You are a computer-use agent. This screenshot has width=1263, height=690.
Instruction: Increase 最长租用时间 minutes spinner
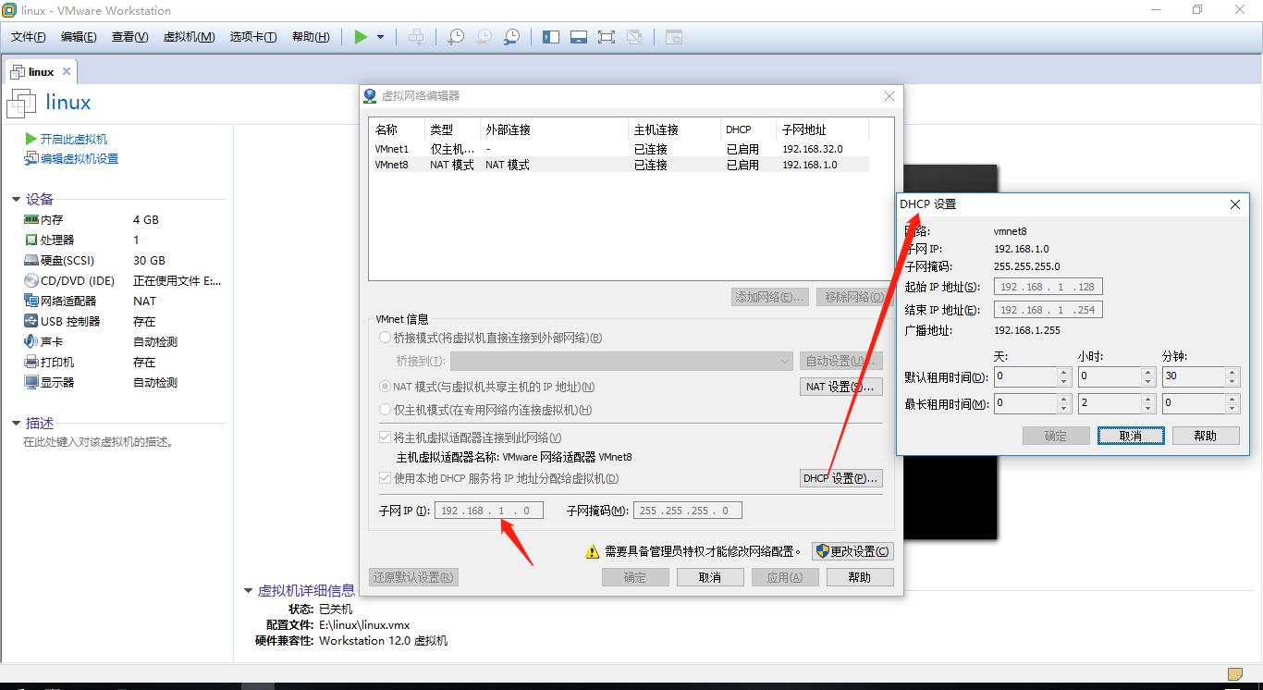1232,400
